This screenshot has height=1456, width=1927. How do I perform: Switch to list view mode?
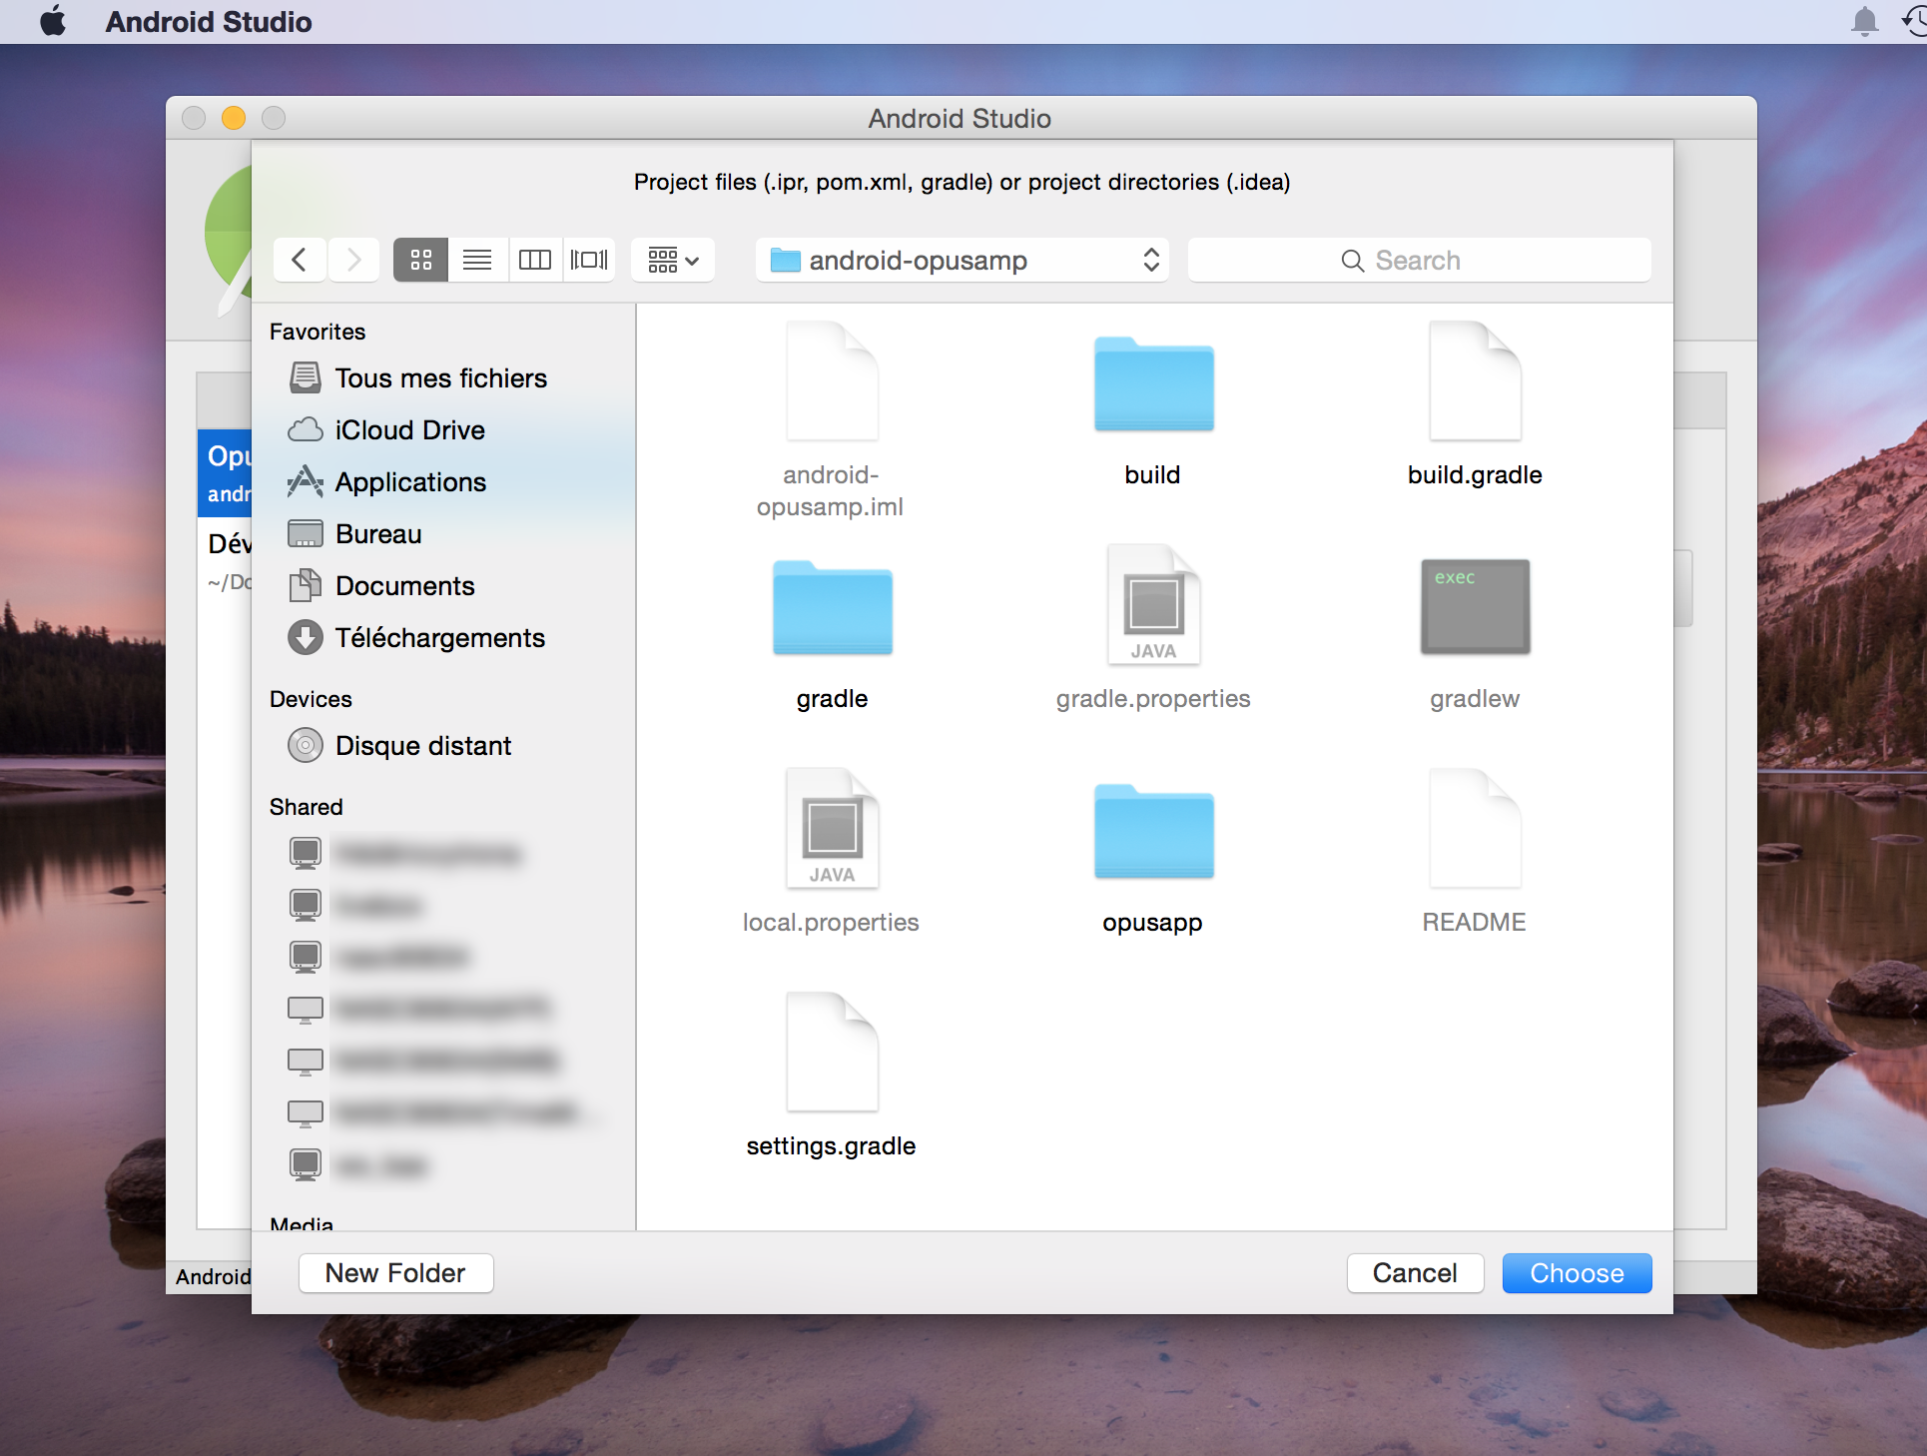[x=477, y=261]
